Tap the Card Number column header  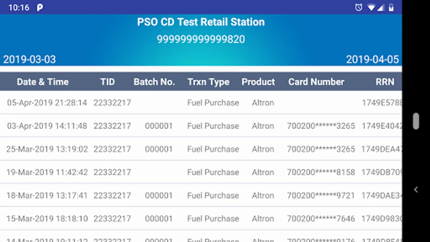[x=316, y=82]
